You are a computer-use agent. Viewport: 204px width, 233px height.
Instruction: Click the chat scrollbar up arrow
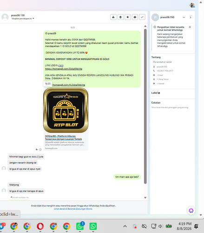(x=145, y=26)
